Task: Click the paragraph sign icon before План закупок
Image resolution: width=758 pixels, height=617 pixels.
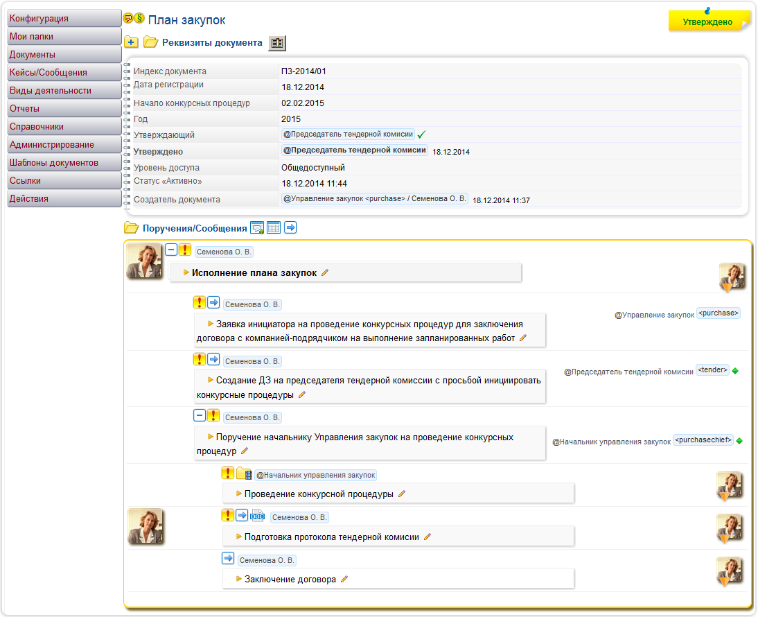Action: (139, 19)
